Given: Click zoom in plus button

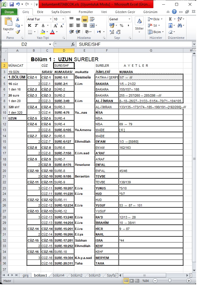Looking at the screenshot, I should tap(189, 281).
